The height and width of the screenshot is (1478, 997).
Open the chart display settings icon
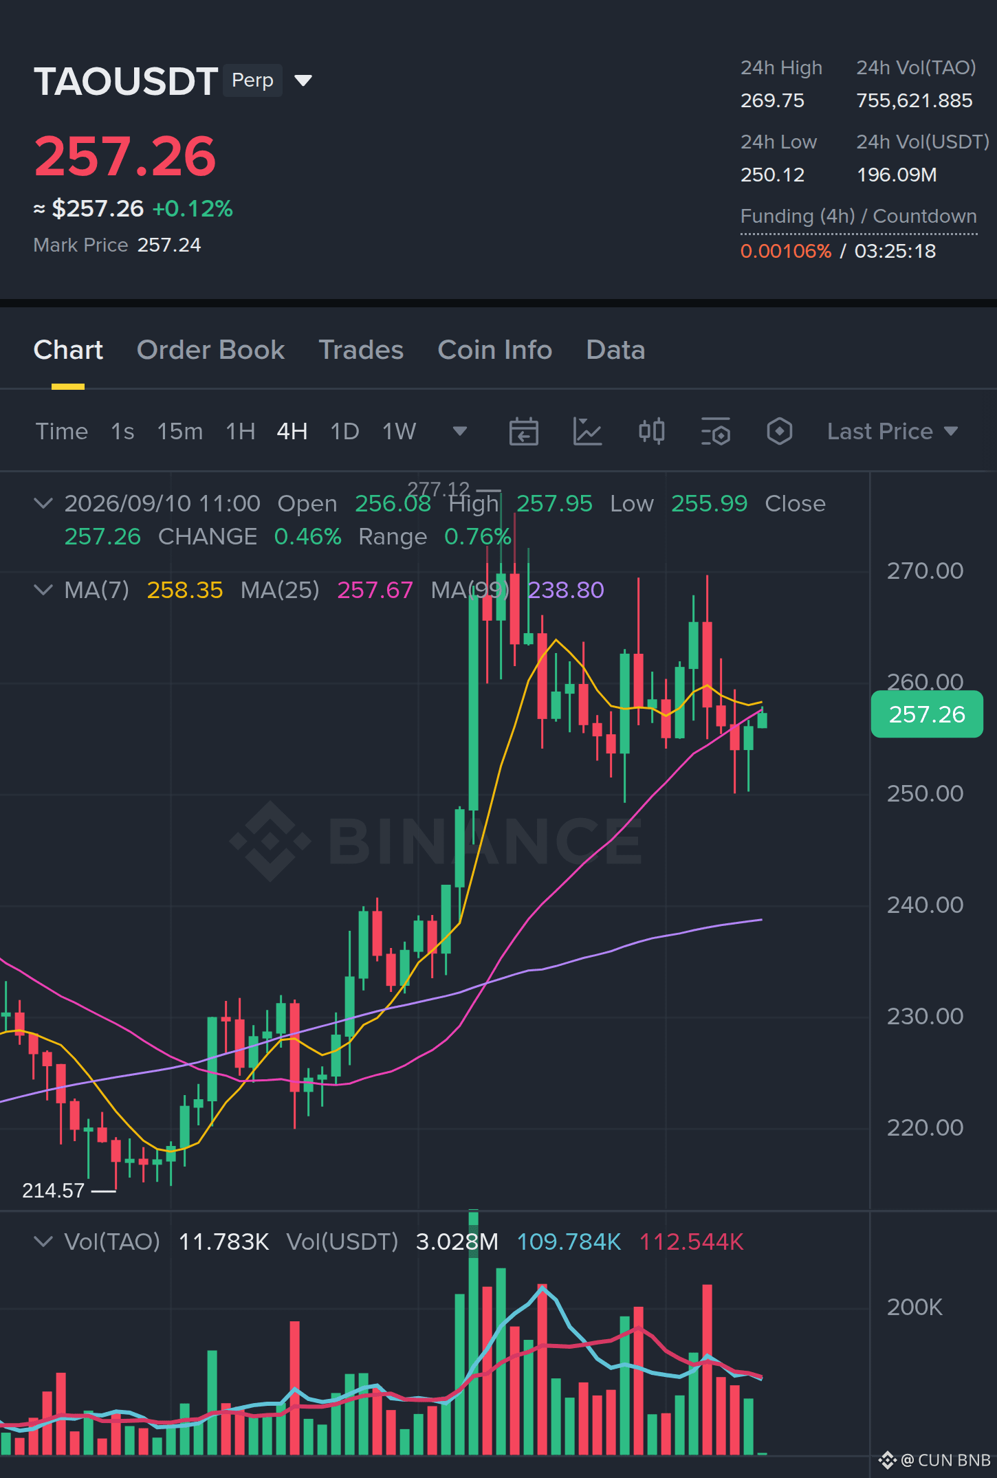715,432
